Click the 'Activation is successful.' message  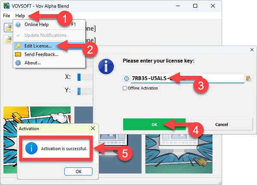click(x=64, y=149)
